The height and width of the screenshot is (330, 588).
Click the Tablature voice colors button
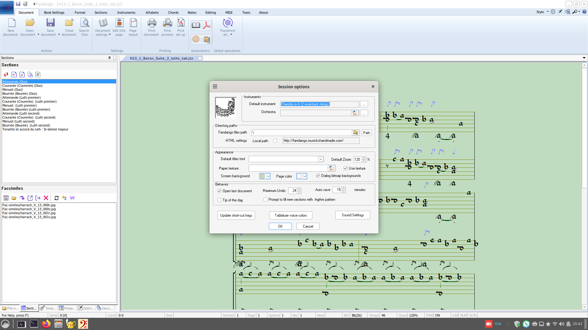coord(291,215)
